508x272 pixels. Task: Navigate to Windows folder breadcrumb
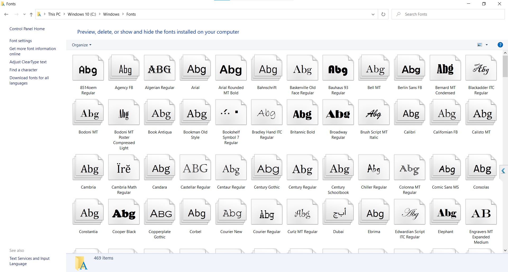tap(111, 14)
